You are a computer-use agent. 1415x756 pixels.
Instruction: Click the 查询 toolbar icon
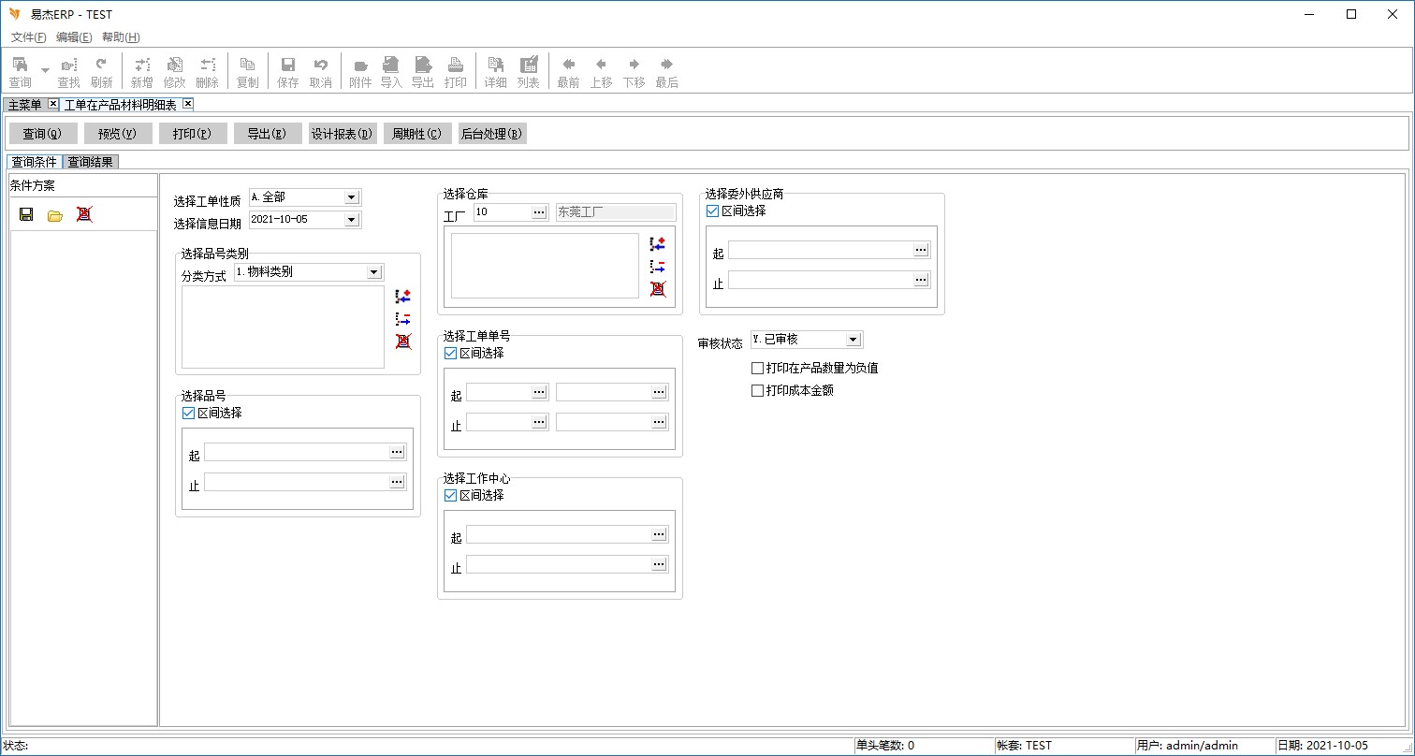[20, 71]
